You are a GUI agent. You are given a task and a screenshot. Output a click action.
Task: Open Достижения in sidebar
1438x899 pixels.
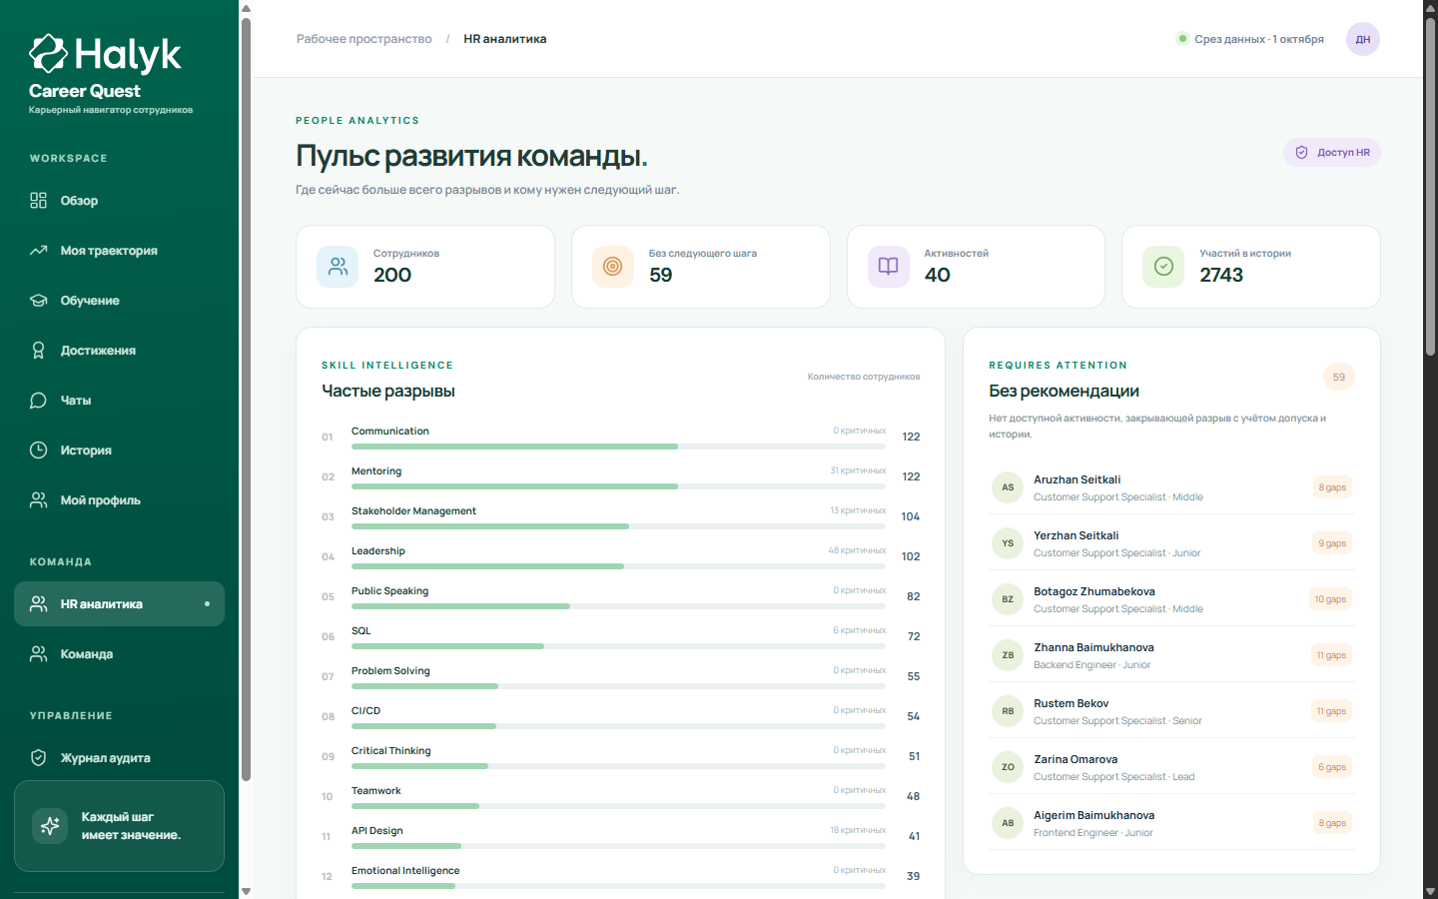point(119,351)
